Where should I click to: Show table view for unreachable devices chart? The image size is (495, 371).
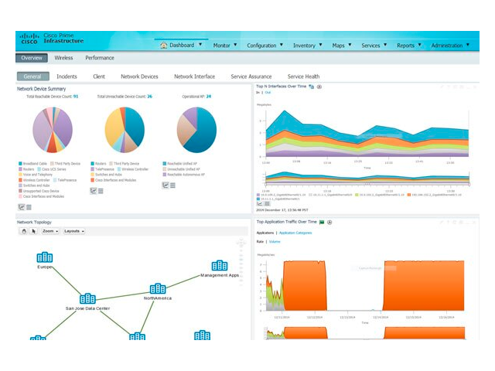coord(101,191)
